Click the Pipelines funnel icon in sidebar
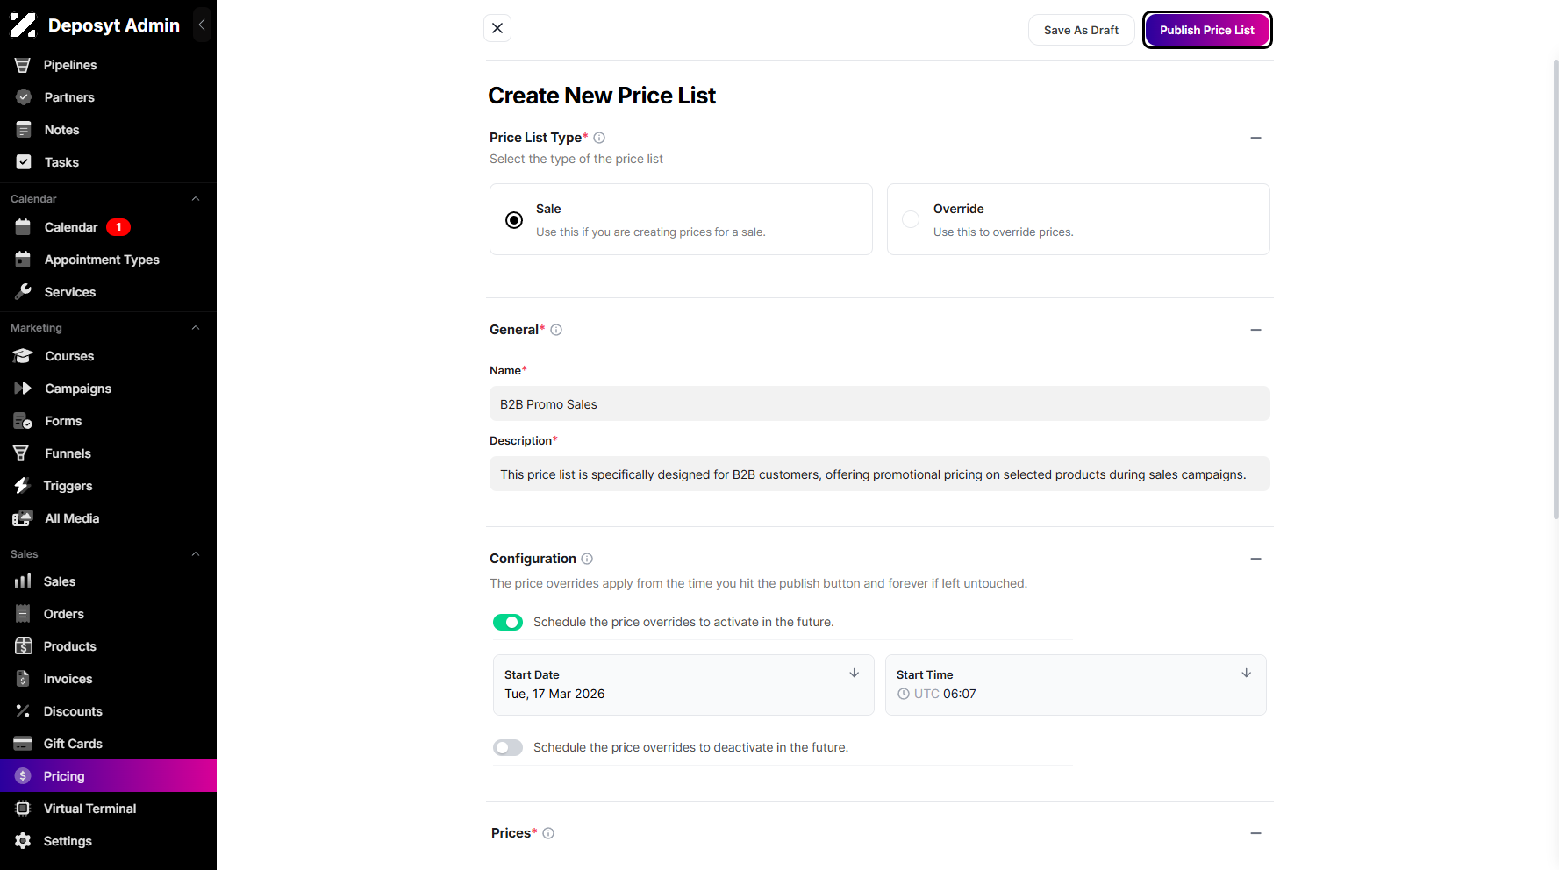 [23, 65]
